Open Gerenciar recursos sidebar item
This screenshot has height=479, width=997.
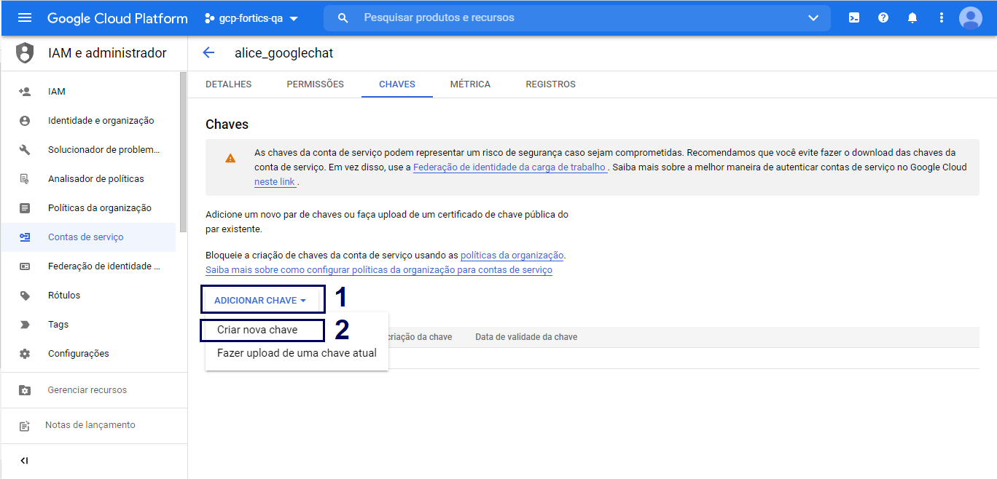click(x=93, y=390)
